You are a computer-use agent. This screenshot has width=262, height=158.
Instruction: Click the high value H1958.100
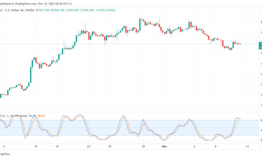[57, 10]
